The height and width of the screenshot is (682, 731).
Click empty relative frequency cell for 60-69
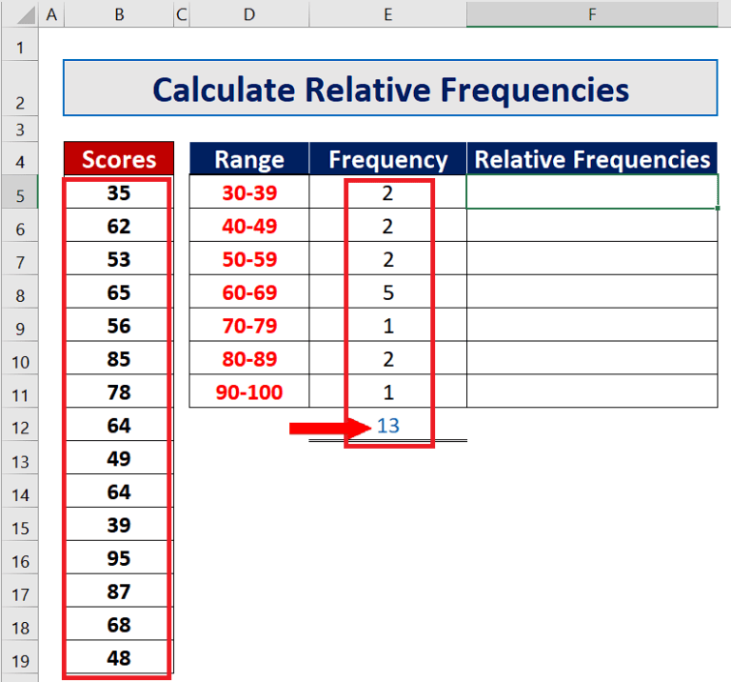[x=592, y=291]
